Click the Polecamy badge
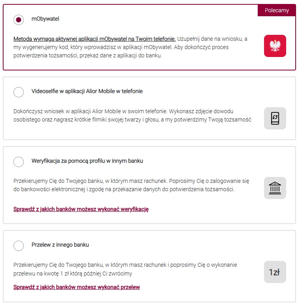Image resolution: width=300 pixels, height=304 pixels. (x=277, y=10)
